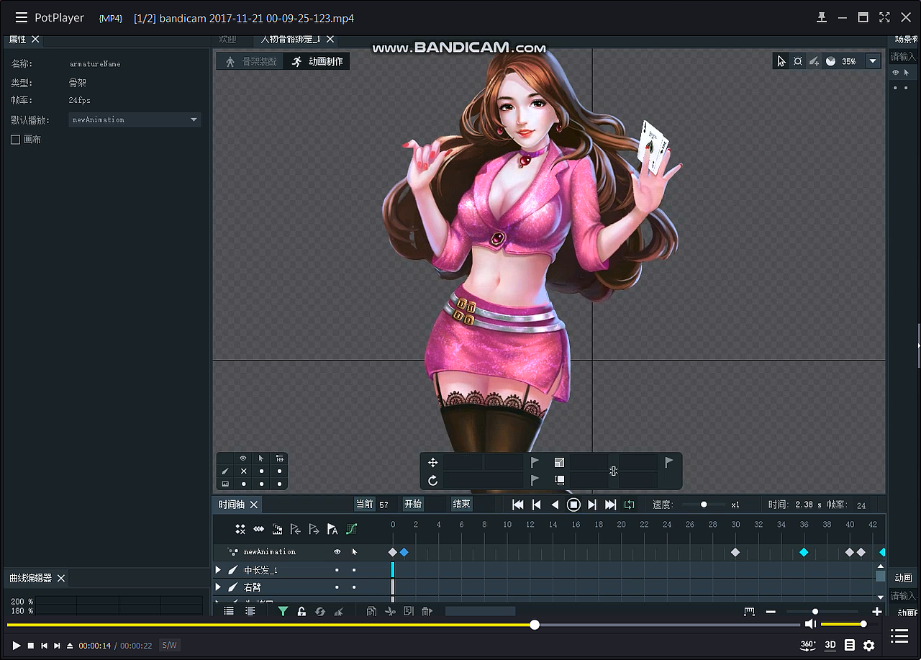Open the viewport zoom dropdown arrow

(x=873, y=61)
